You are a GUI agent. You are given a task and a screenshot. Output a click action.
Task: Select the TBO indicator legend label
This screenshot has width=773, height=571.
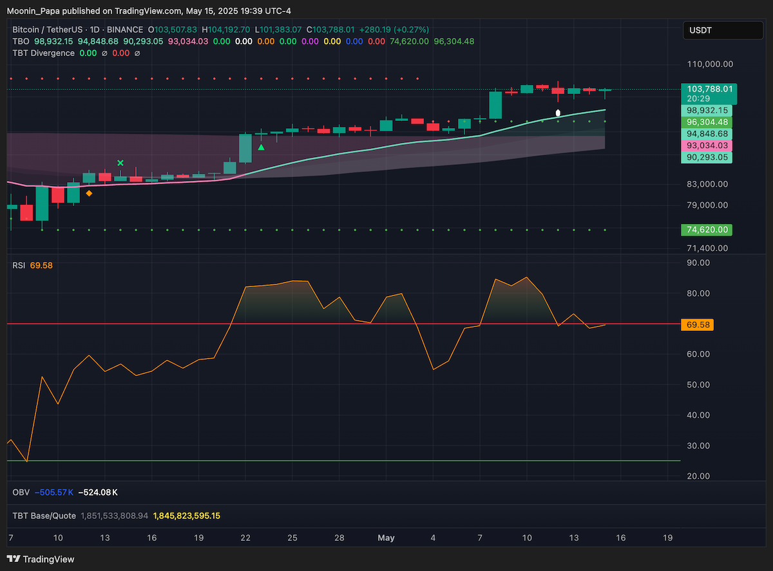[21, 41]
